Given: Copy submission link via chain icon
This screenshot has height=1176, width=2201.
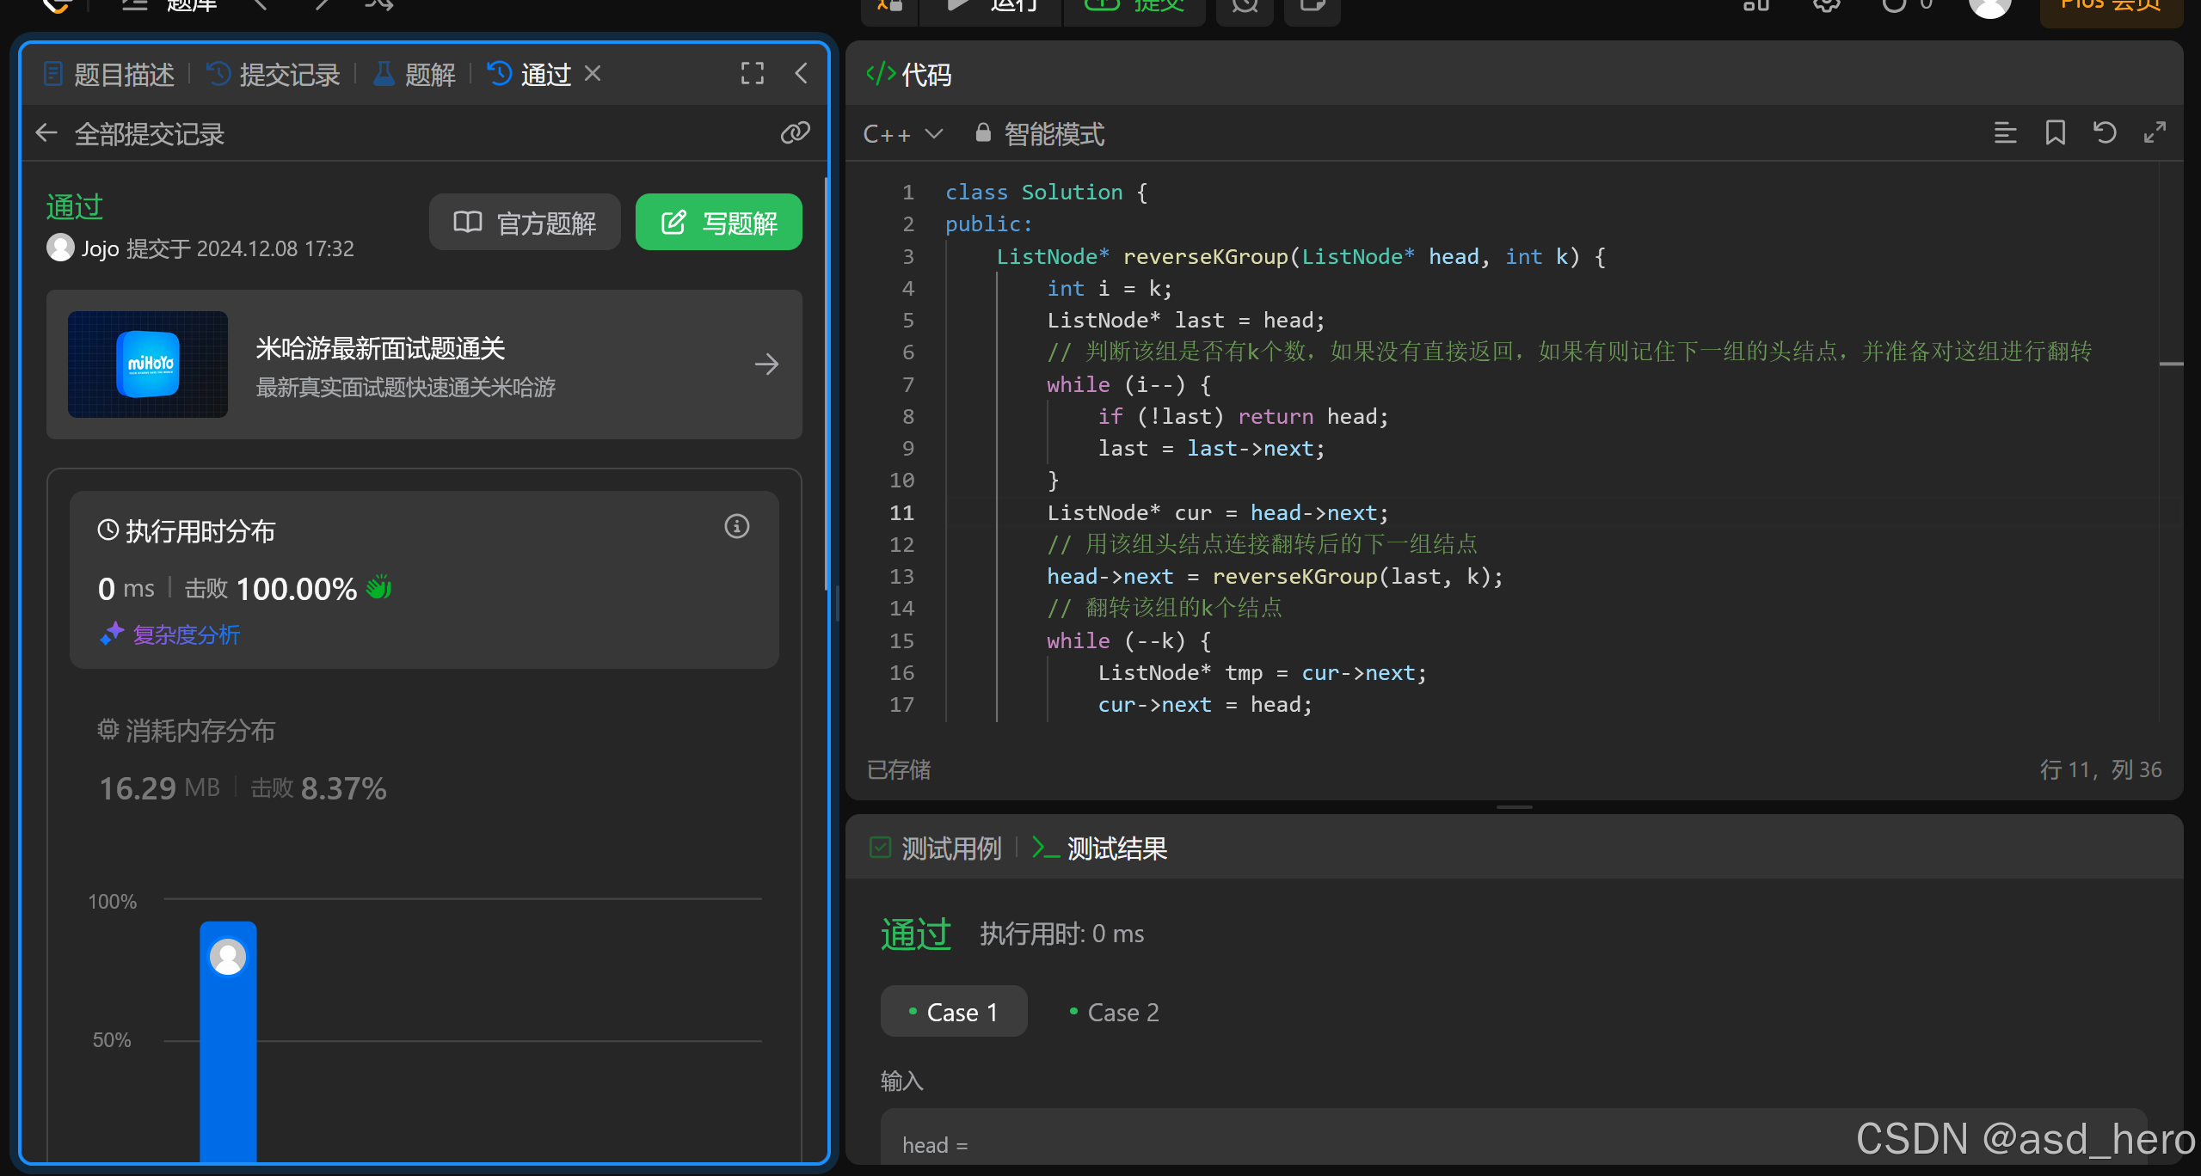Looking at the screenshot, I should tap(795, 132).
